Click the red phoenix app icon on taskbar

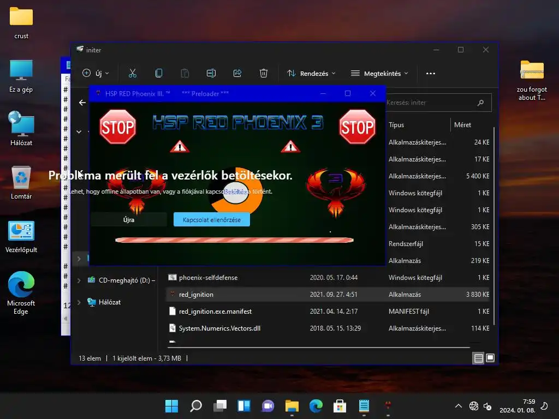388,405
